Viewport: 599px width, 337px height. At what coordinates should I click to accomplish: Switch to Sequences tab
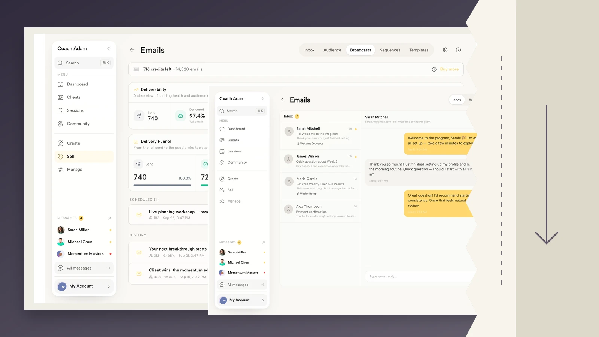390,50
